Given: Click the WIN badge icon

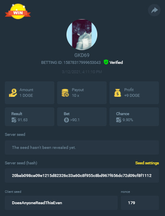Looking at the screenshot, I should (18, 11).
